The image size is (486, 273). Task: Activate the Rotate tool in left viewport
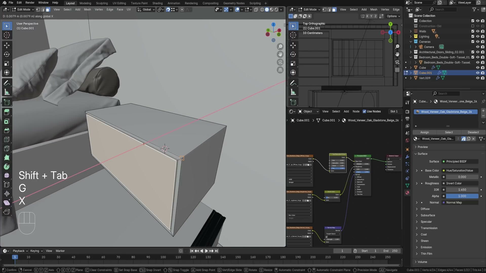tap(7, 54)
